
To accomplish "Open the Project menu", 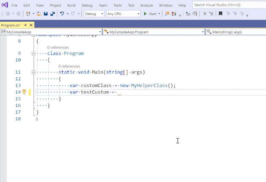I will click(56, 5).
